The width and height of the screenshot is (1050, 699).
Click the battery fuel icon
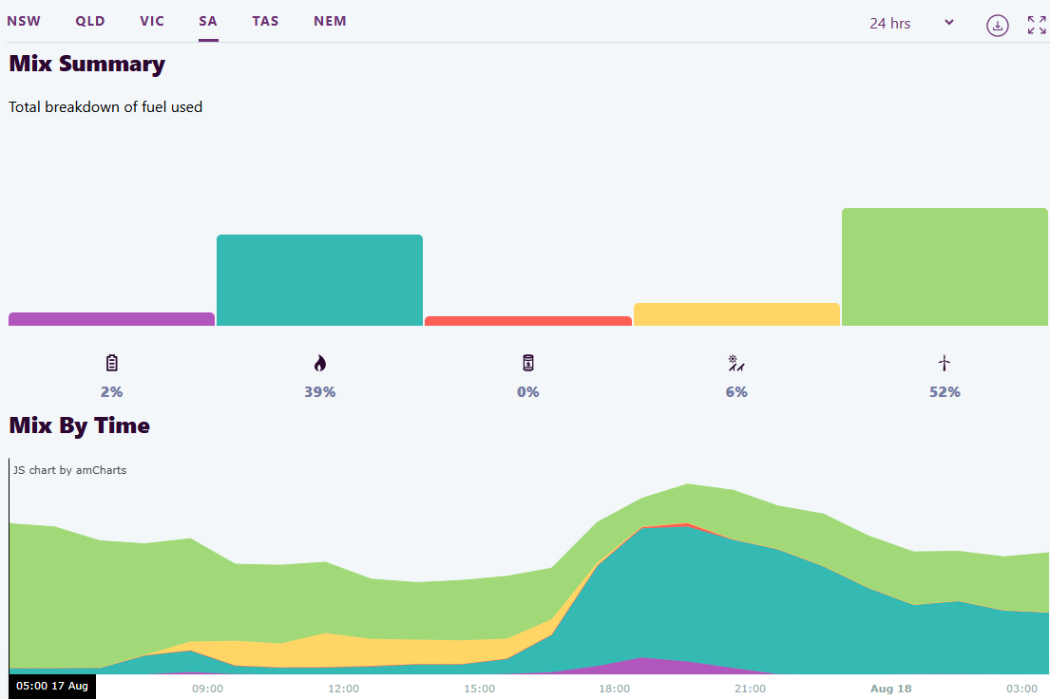tap(112, 363)
